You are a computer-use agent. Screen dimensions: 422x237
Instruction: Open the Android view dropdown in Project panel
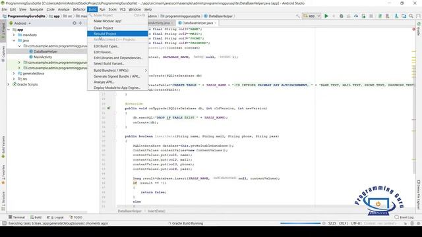[x=20, y=24]
